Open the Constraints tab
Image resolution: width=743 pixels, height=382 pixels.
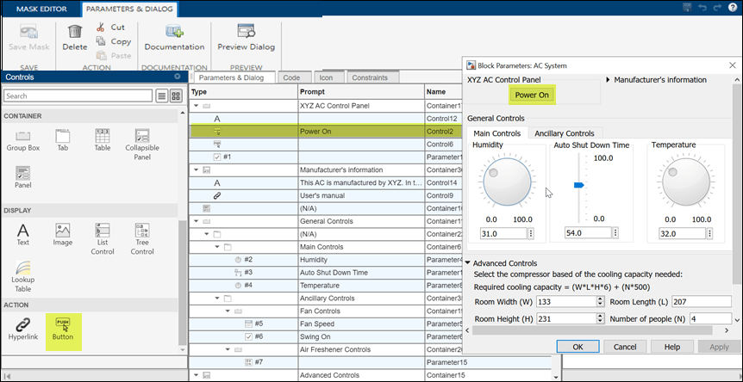pyautogui.click(x=369, y=77)
